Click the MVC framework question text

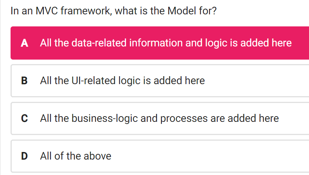pyautogui.click(x=114, y=11)
